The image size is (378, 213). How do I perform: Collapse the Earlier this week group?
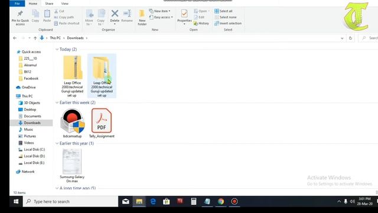pos(57,102)
